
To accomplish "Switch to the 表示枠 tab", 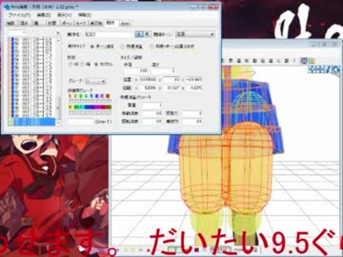I will coord(96,23).
